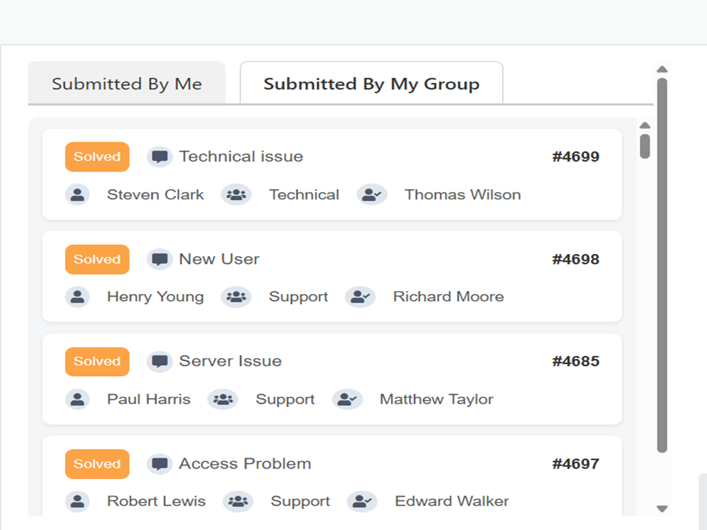Click the assignee icon next to Matthew Taylor

point(347,399)
